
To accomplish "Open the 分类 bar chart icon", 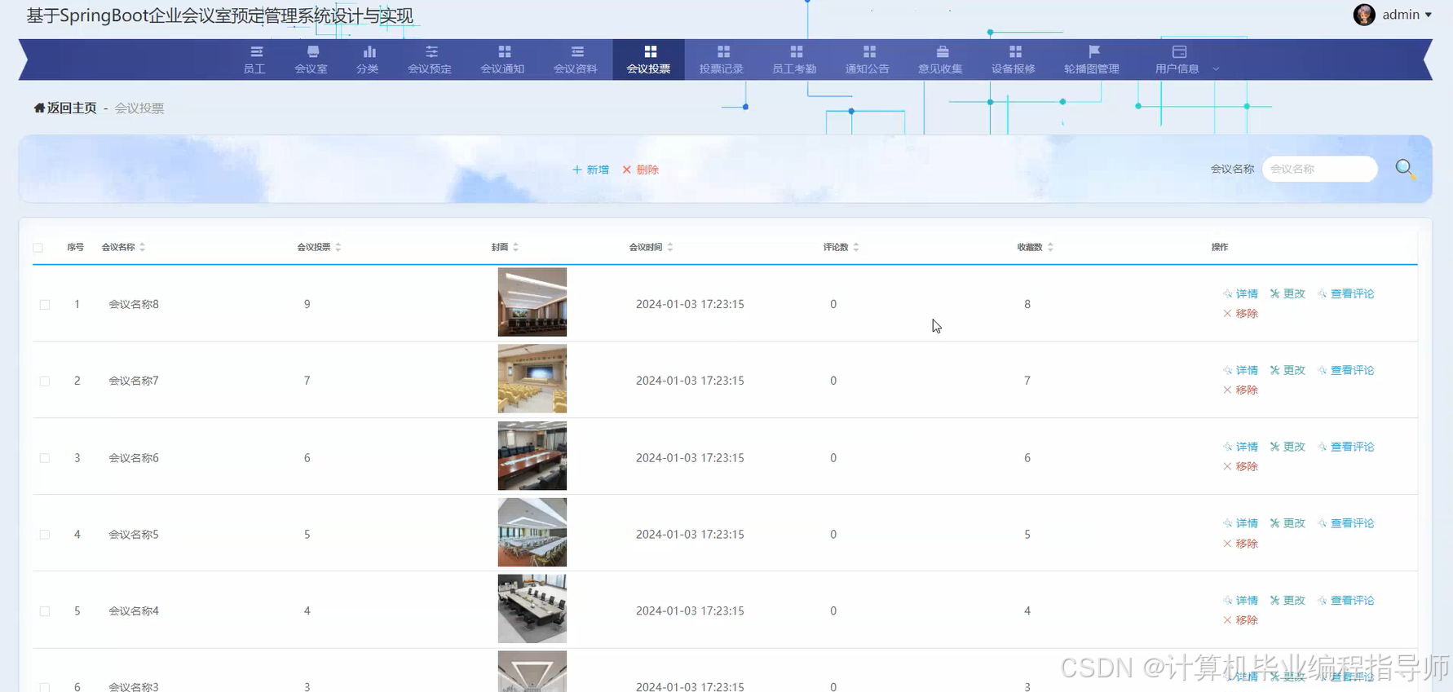I will coord(369,51).
